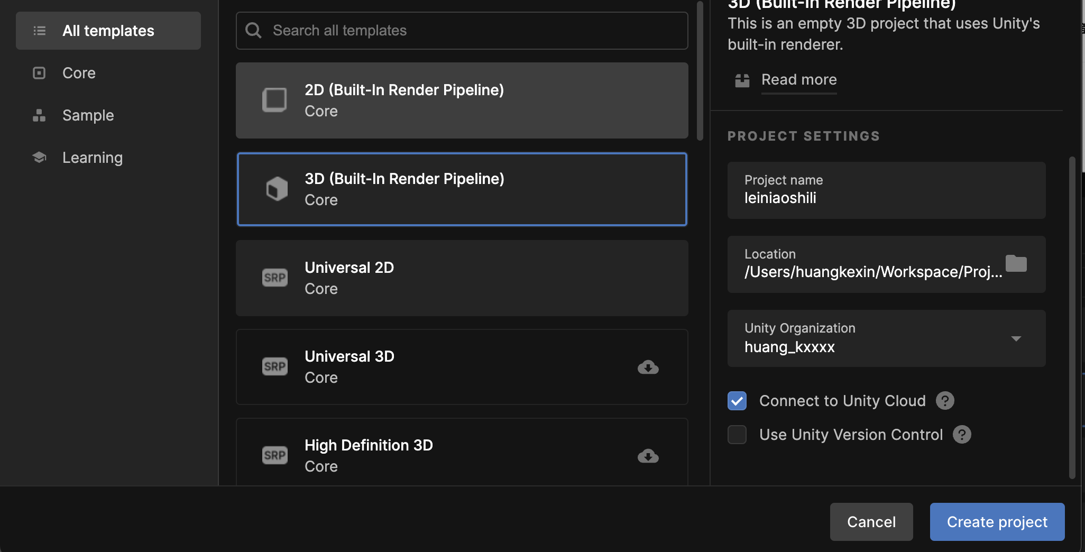Image resolution: width=1085 pixels, height=552 pixels.
Task: Click the All templates list icon
Action: click(x=40, y=31)
